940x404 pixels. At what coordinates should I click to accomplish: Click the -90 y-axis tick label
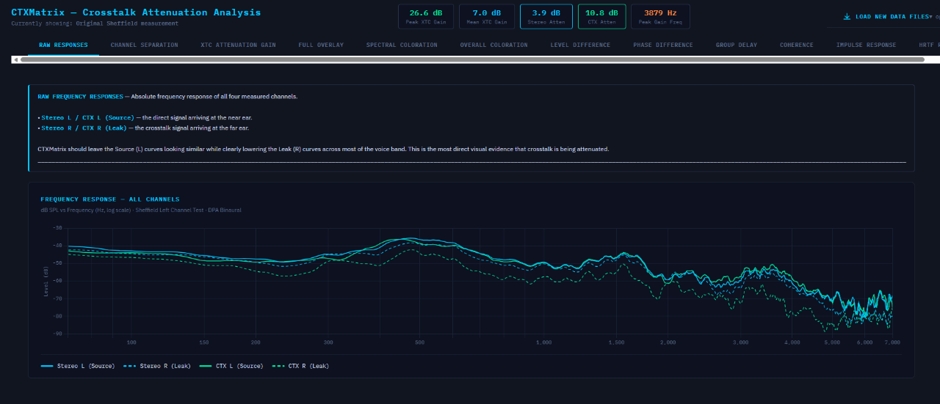[57, 334]
